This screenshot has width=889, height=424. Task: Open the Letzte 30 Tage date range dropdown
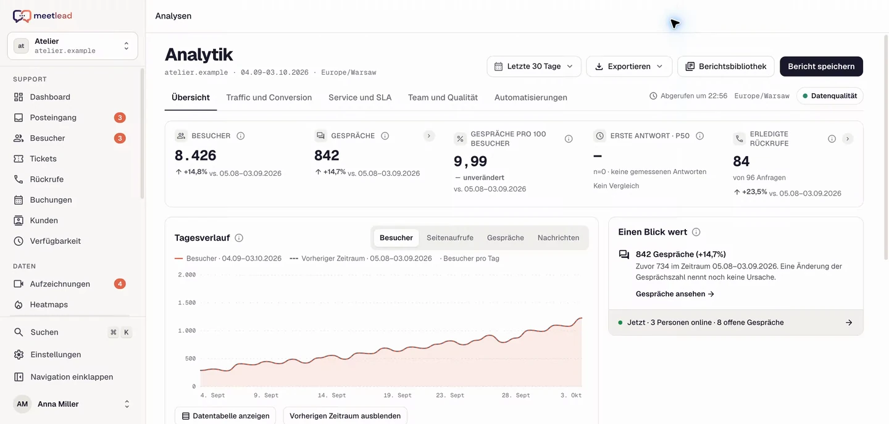point(534,66)
